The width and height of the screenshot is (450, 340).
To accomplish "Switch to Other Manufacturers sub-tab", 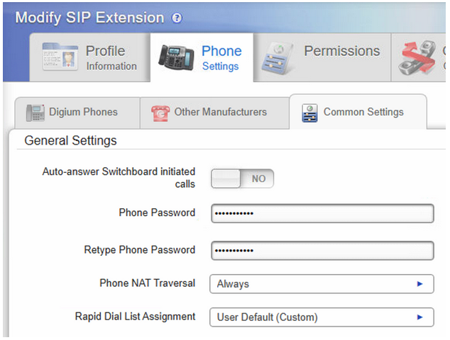I will (x=220, y=112).
